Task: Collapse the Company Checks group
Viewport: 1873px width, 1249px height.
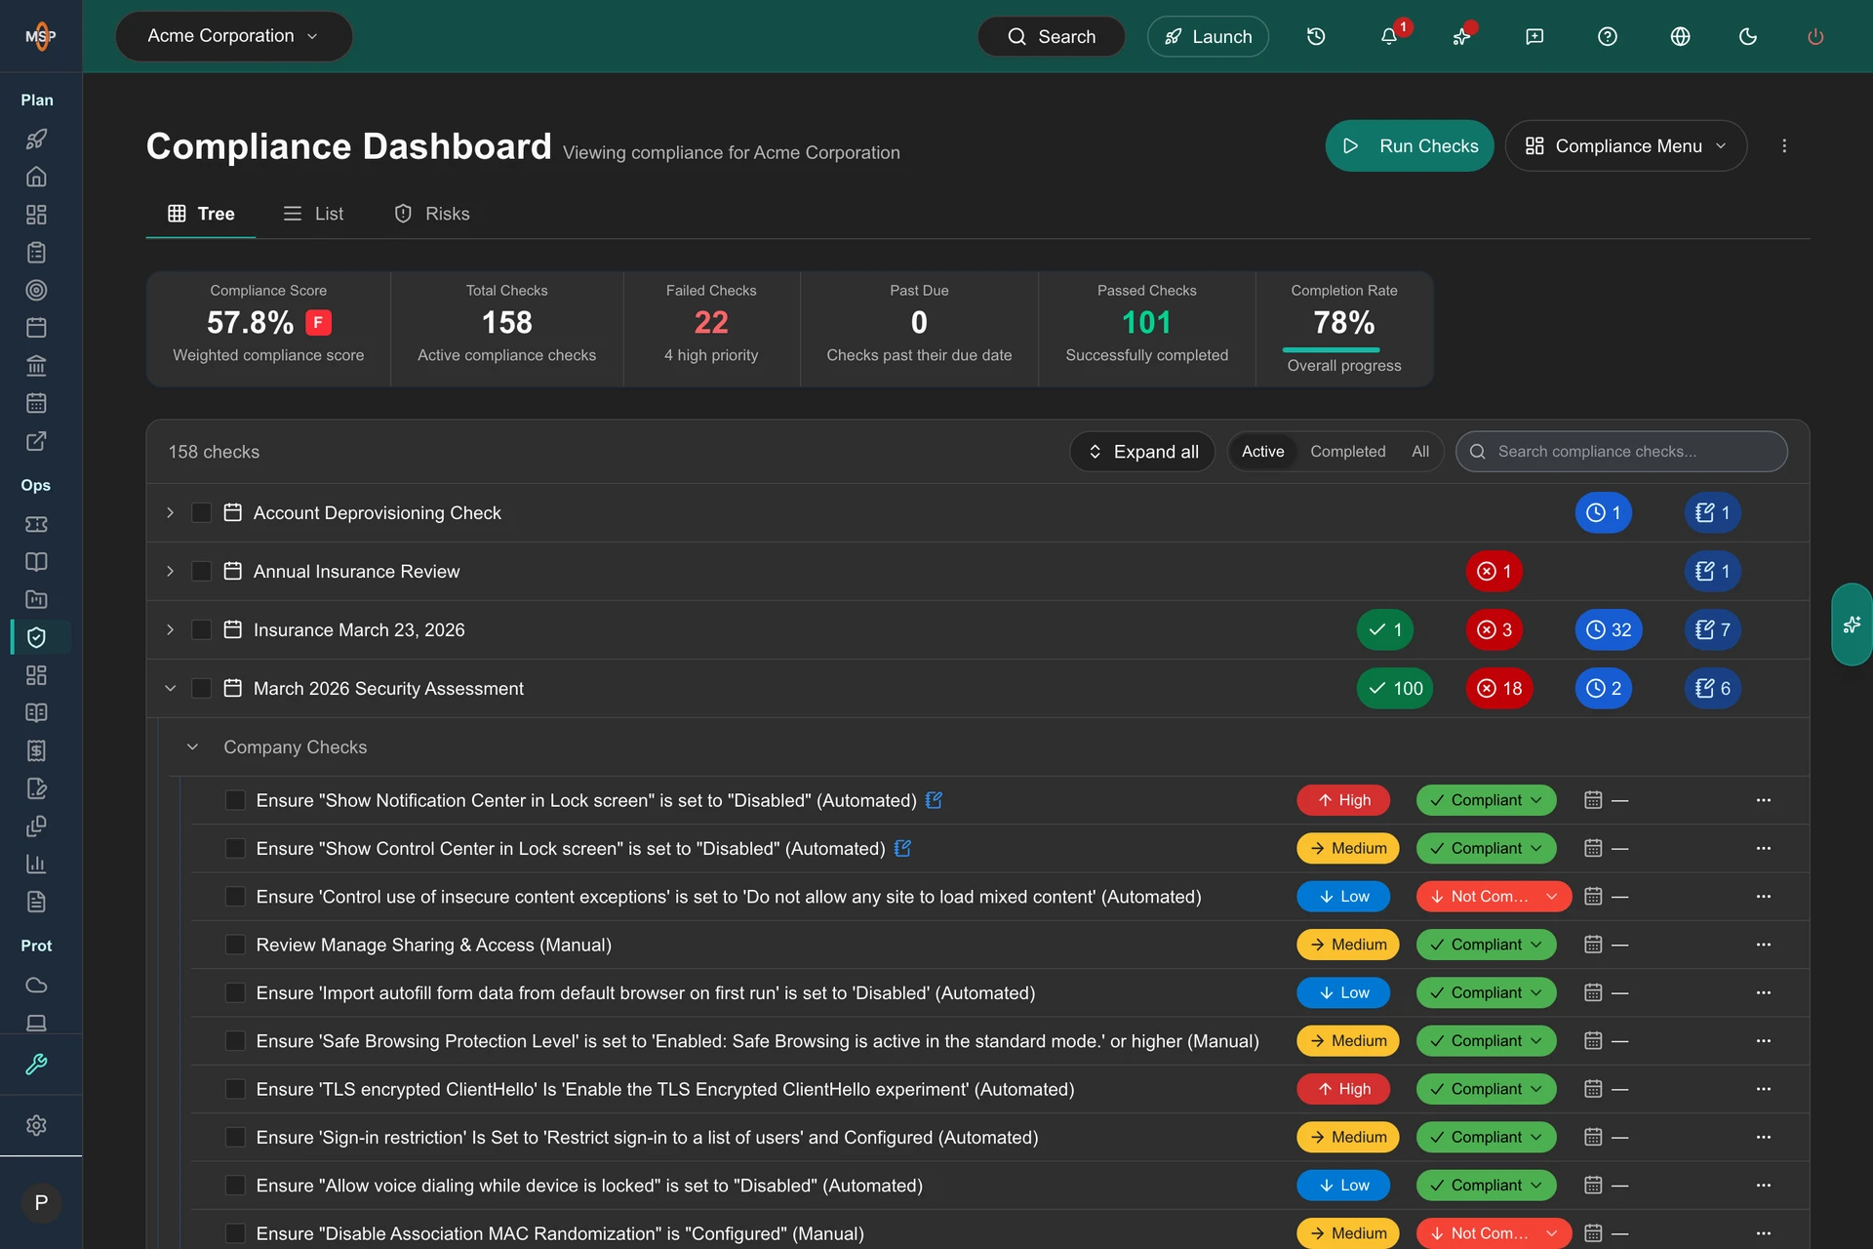Action: [192, 746]
